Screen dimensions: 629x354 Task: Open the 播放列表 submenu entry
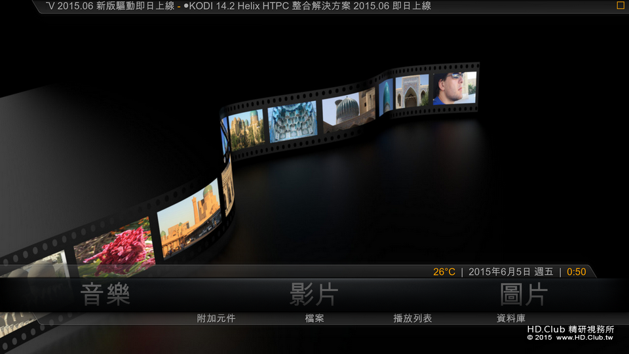(412, 319)
